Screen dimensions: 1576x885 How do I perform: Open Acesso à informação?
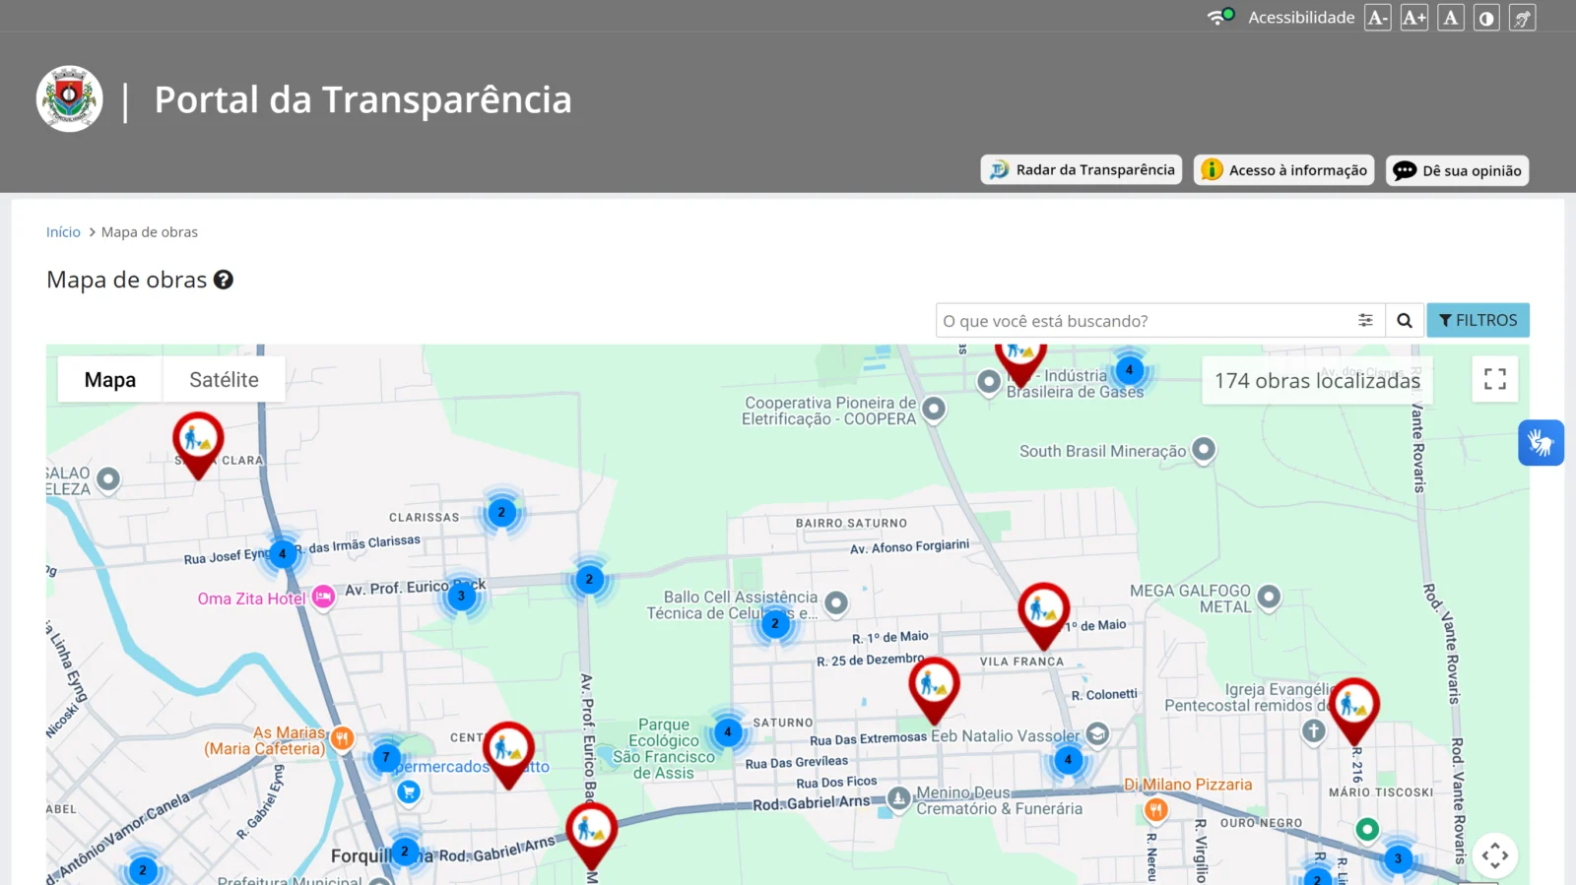[x=1283, y=170]
